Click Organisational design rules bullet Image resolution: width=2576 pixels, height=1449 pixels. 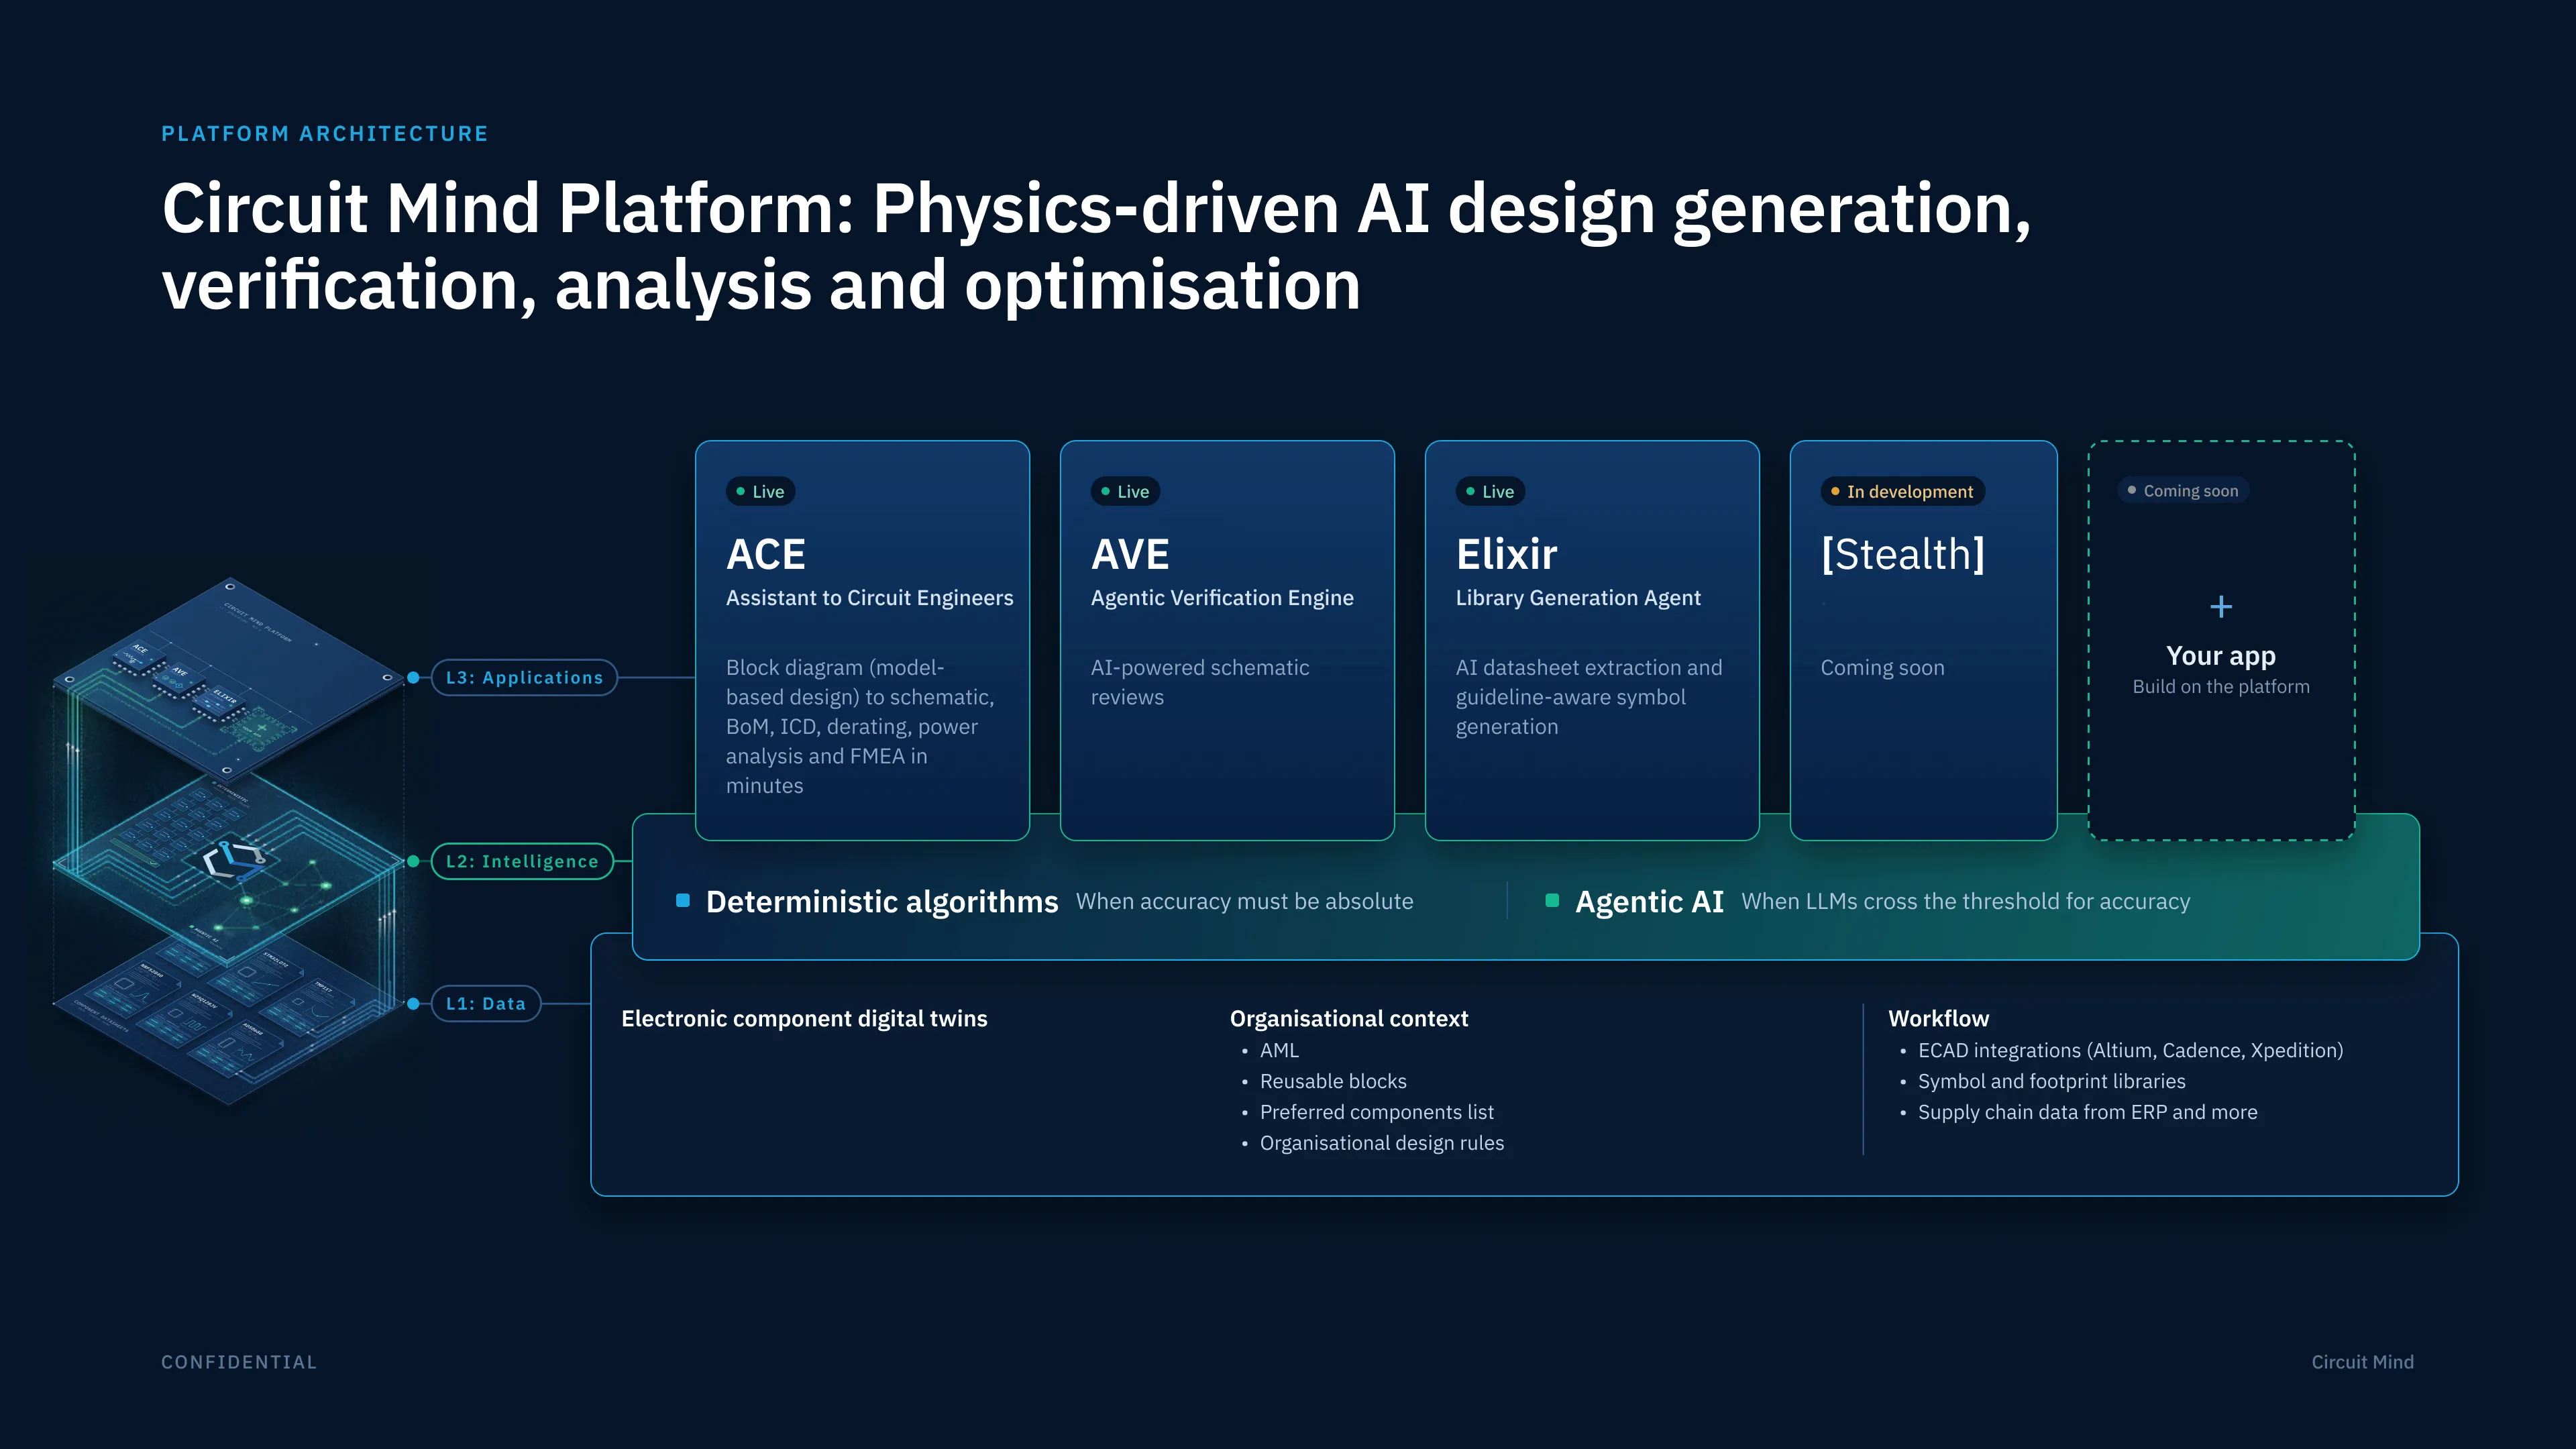[x=1381, y=1143]
